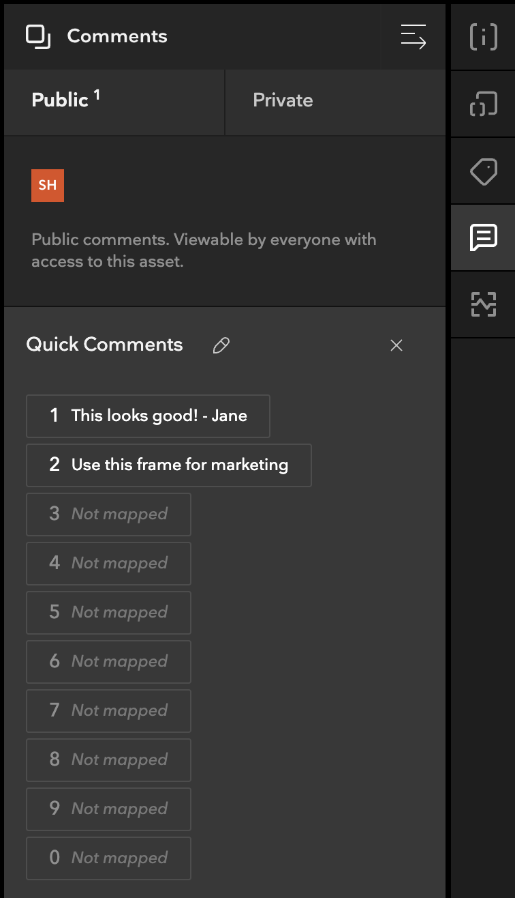Open the bracketed frame icon in sidebar
The height and width of the screenshot is (898, 515).
484,104
